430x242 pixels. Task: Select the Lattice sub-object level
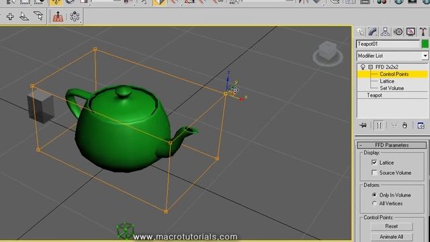387,81
